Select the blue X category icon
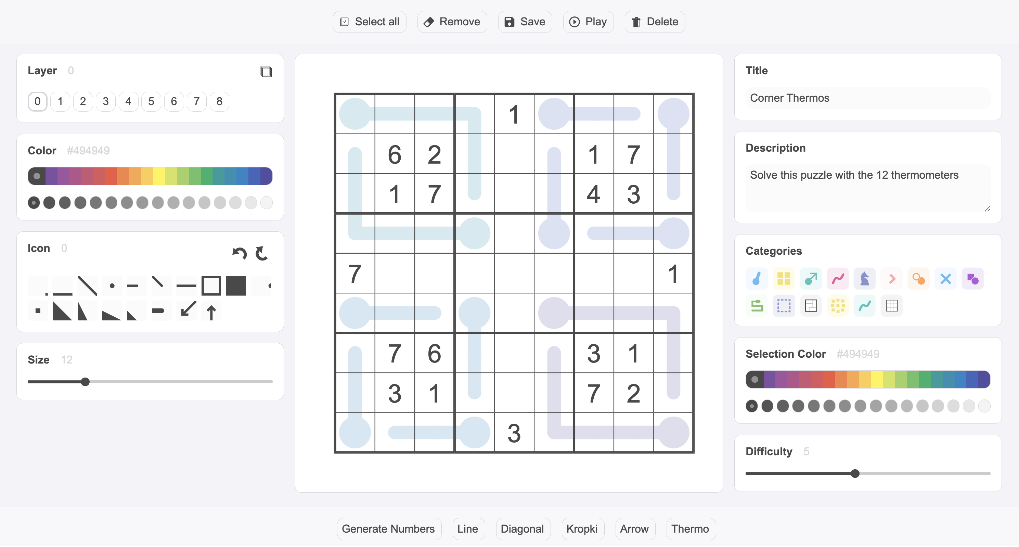The width and height of the screenshot is (1019, 547). 945,279
